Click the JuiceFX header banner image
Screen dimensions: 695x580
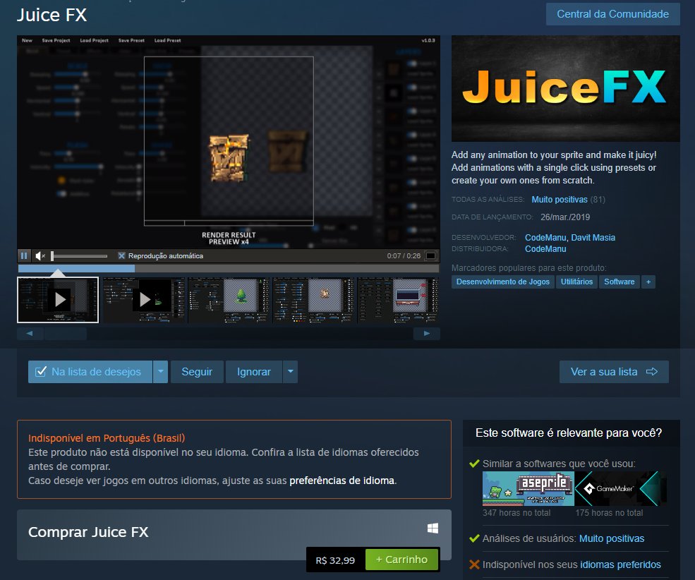click(x=566, y=89)
